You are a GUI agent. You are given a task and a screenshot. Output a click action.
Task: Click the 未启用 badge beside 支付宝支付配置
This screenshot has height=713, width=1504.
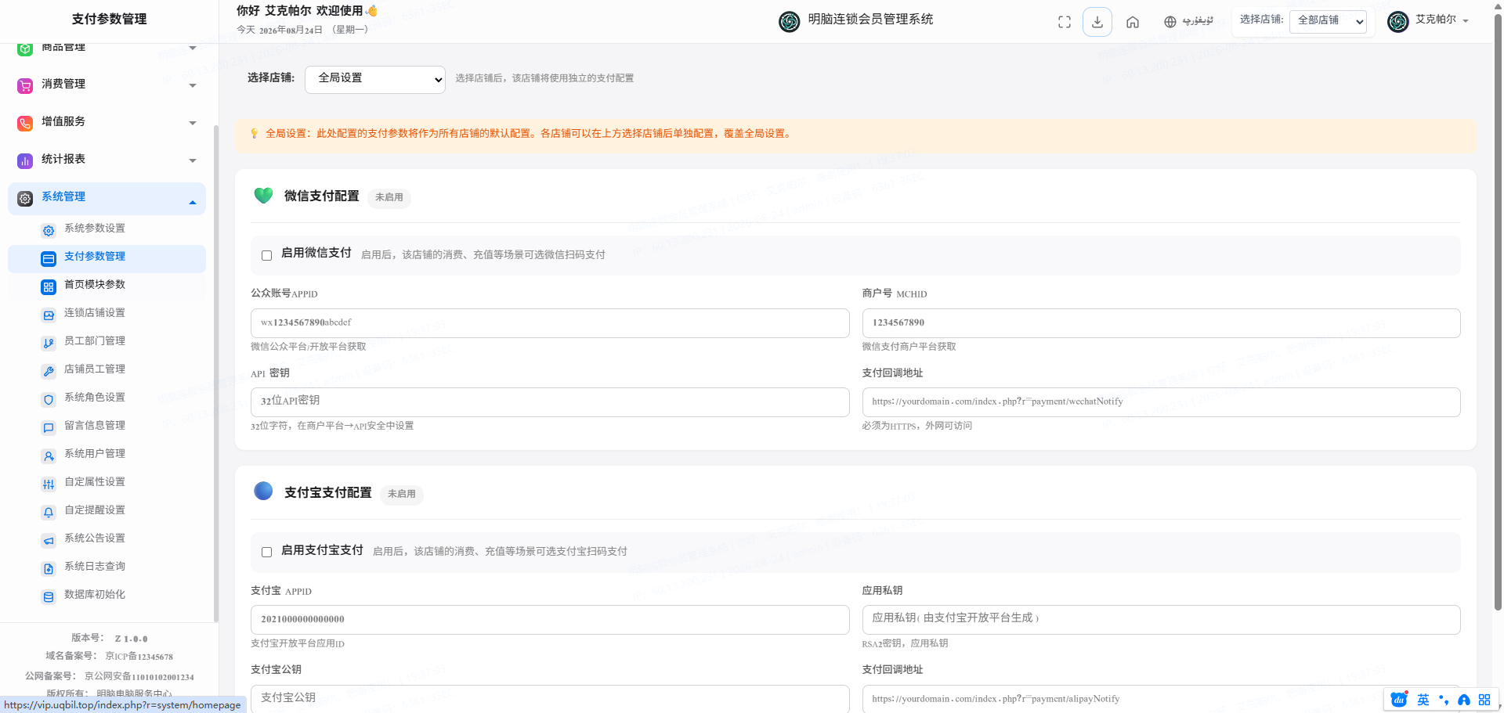[402, 494]
